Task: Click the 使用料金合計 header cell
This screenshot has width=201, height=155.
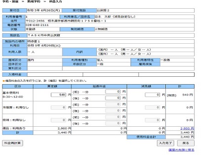Action: tap(146, 137)
